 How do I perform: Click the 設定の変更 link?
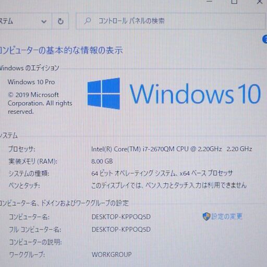click(x=227, y=216)
